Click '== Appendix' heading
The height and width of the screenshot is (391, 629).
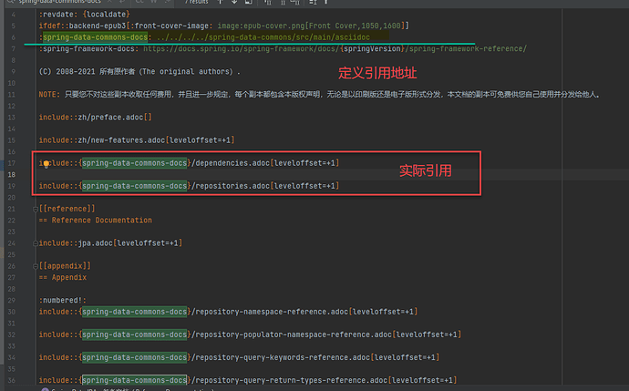[x=63, y=277]
